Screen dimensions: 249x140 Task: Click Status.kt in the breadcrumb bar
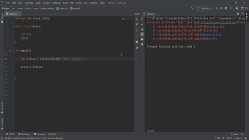(62, 9)
